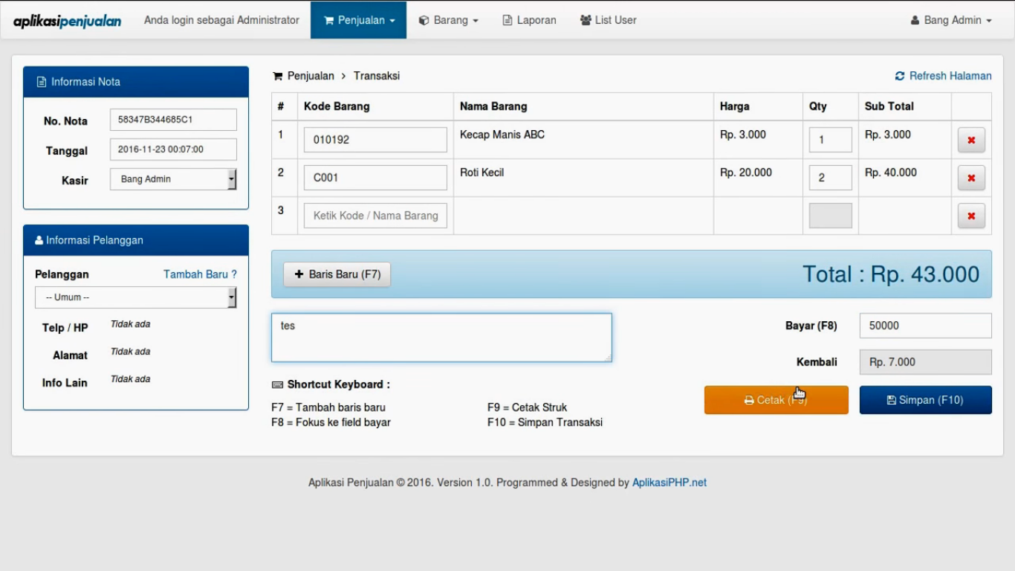Open the Barang menu
Image resolution: width=1015 pixels, height=571 pixels.
point(448,20)
